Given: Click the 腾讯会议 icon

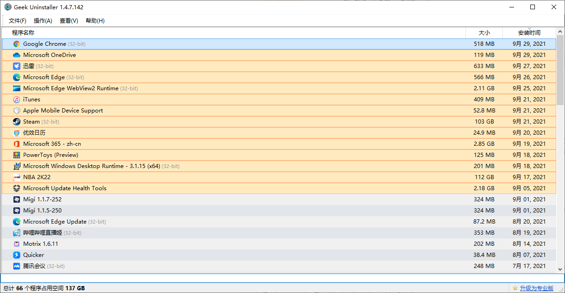Looking at the screenshot, I should 17,266.
